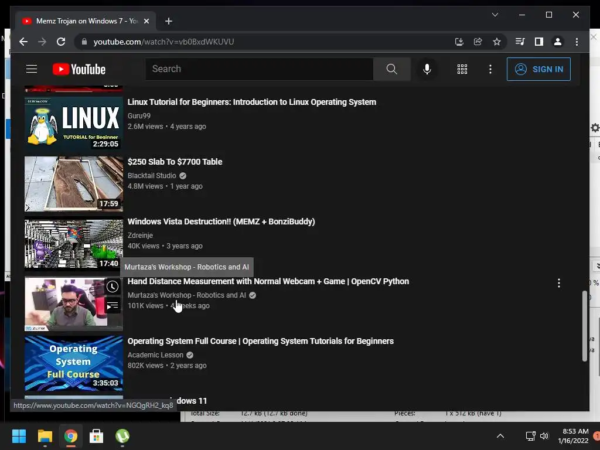Screen dimensions: 600x450
Task: Open the Guru99 channel name
Action: point(139,115)
